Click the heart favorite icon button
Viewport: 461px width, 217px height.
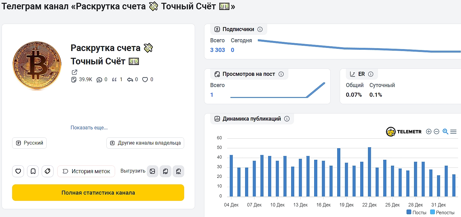coord(18,171)
